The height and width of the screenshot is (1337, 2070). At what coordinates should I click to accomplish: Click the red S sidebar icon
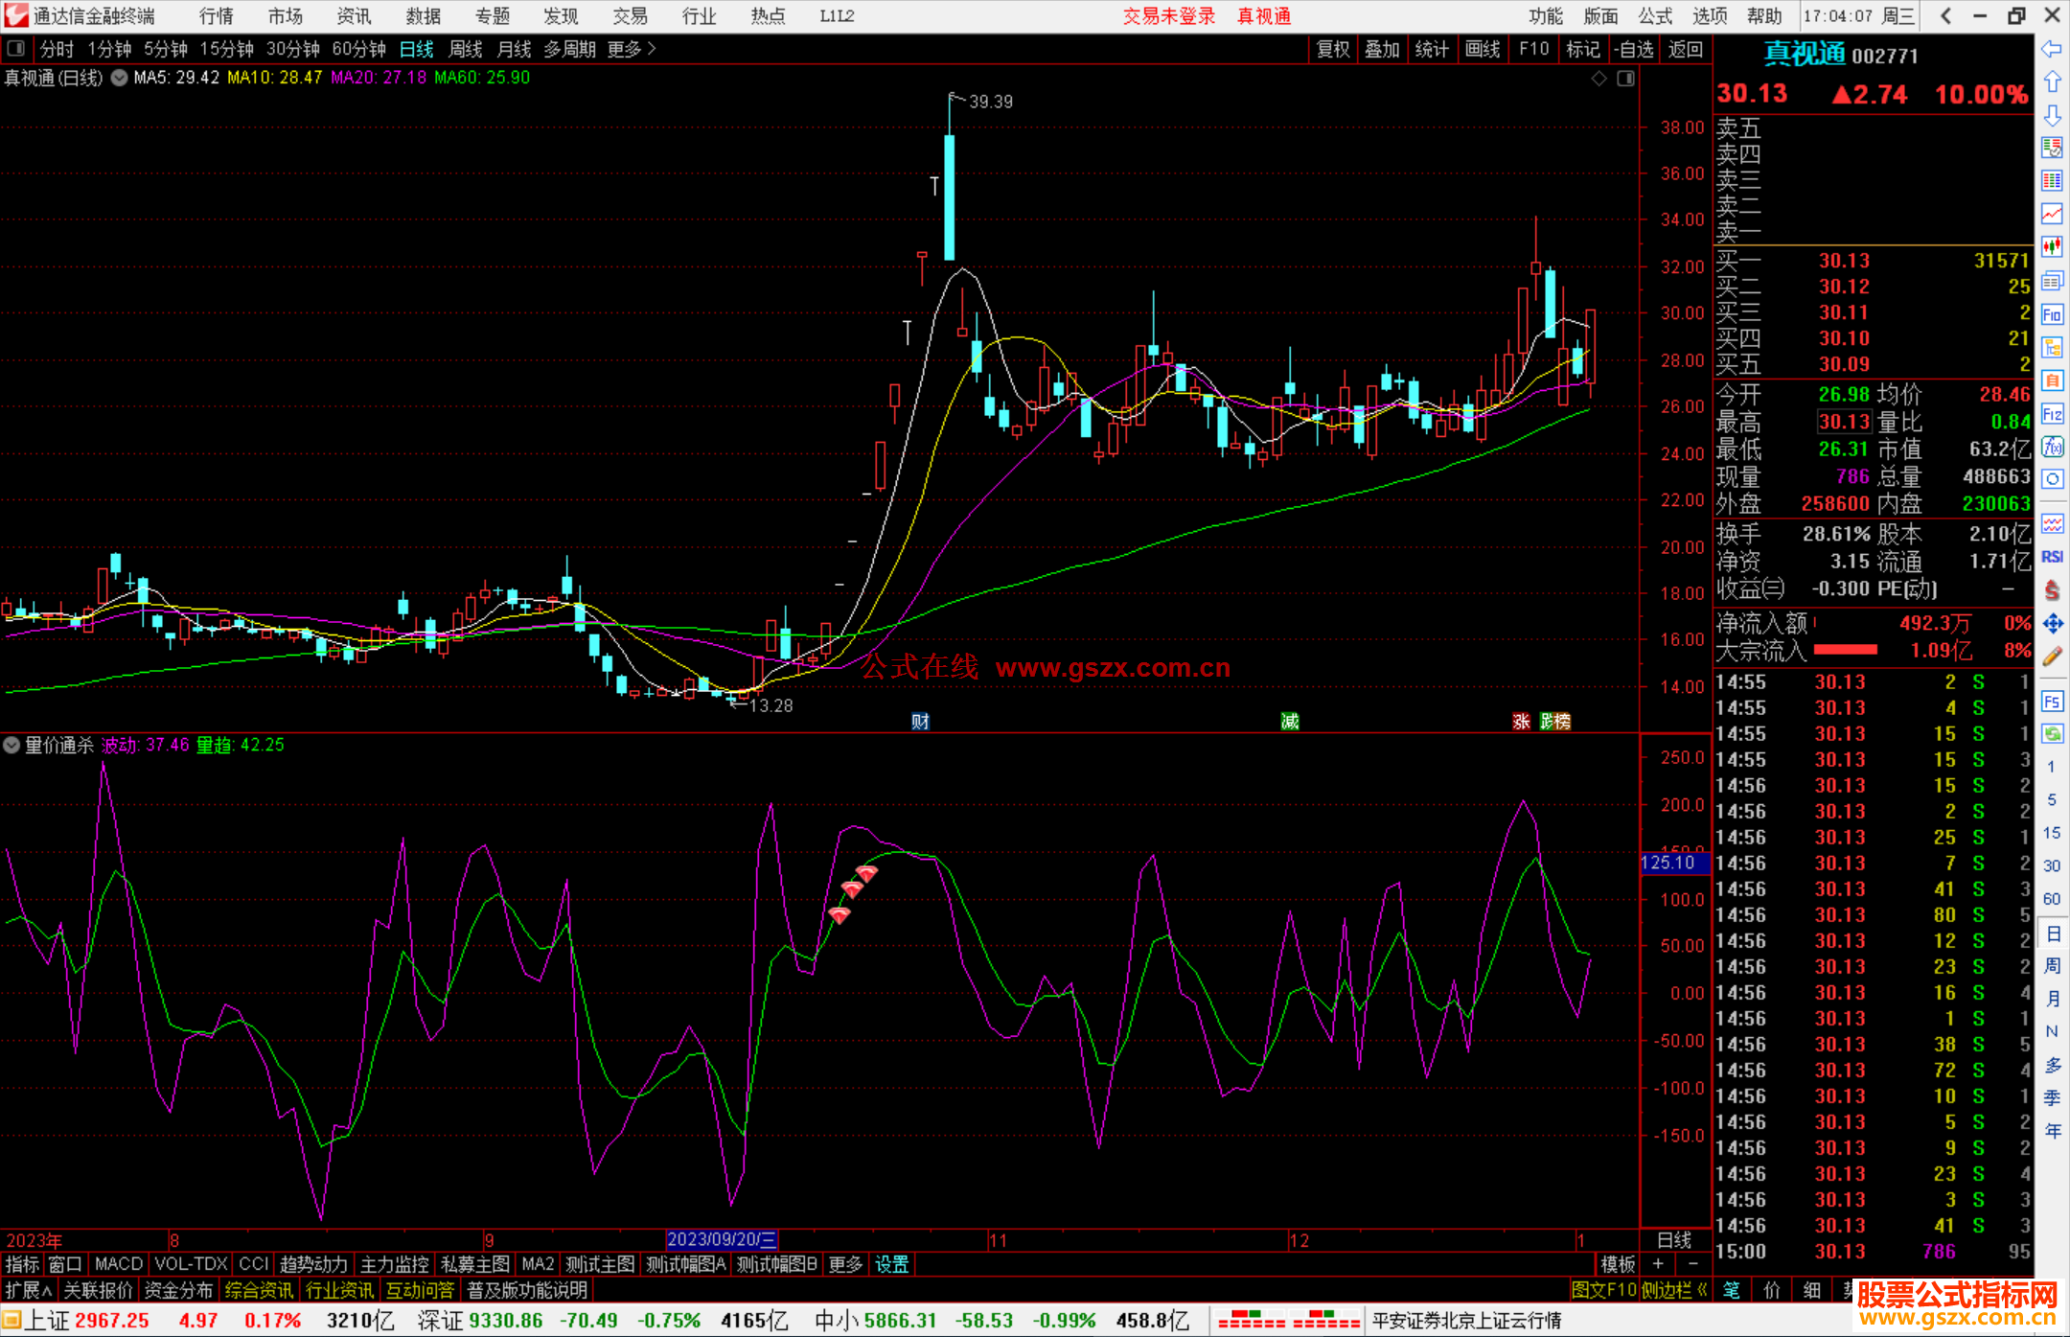point(2052,590)
